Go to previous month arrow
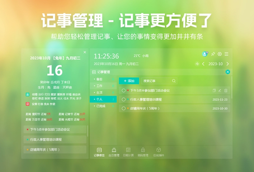Screen dimensions: 254x172 pyautogui.click(x=203, y=64)
